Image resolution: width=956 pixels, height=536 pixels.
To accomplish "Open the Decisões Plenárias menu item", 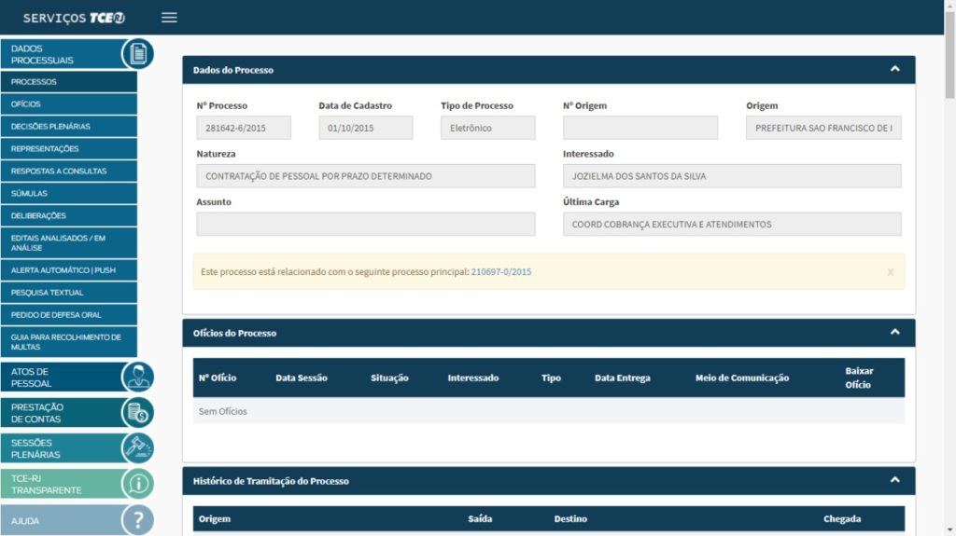I will tap(69, 126).
